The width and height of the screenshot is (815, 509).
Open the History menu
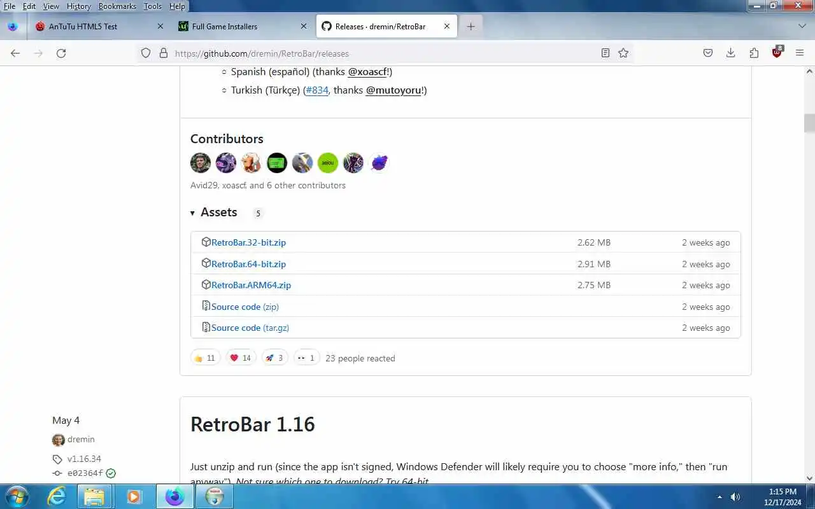pyautogui.click(x=78, y=6)
